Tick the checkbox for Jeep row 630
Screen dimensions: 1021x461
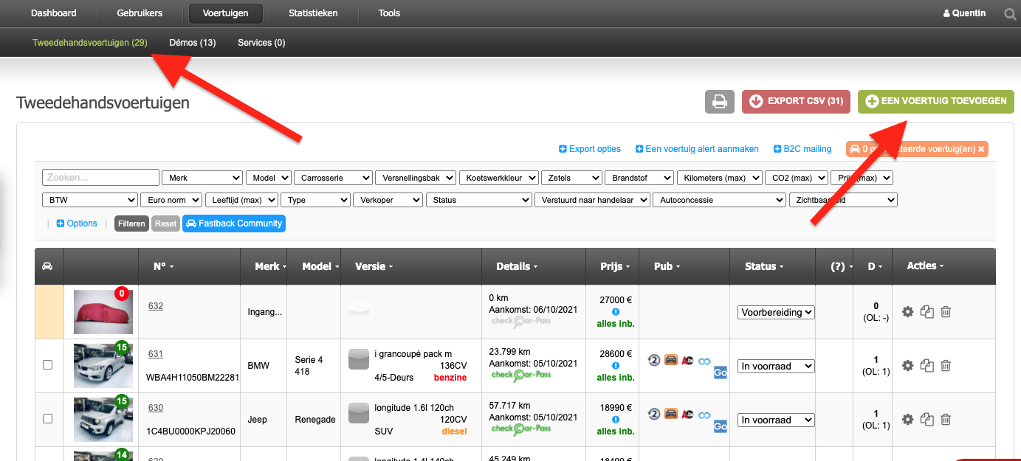click(48, 418)
